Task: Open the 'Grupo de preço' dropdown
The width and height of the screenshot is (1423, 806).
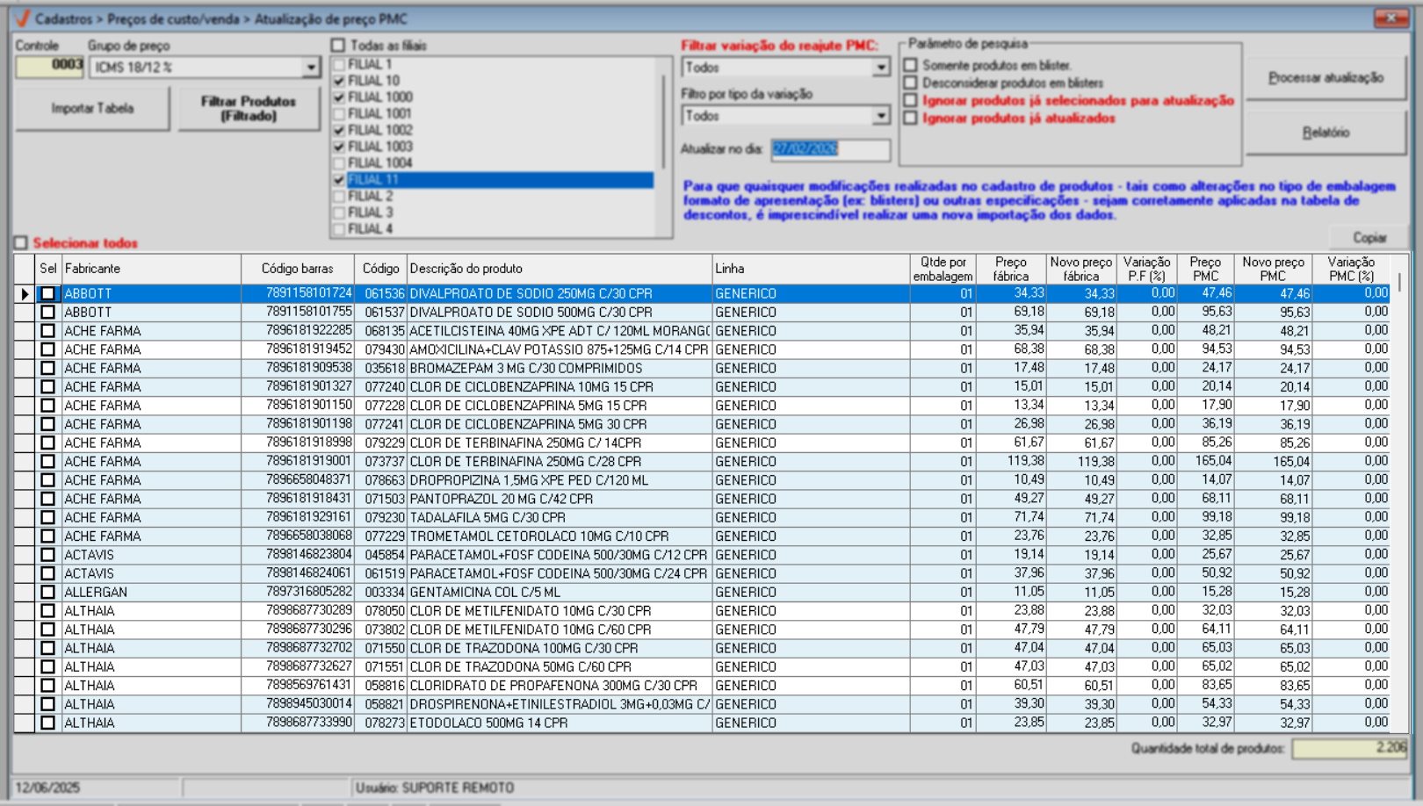Action: click(x=311, y=68)
